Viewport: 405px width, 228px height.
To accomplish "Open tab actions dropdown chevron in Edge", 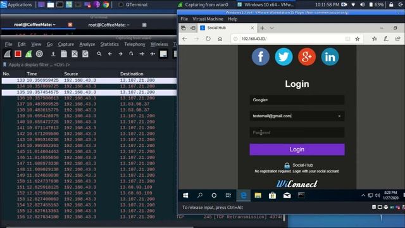I will tap(271, 28).
